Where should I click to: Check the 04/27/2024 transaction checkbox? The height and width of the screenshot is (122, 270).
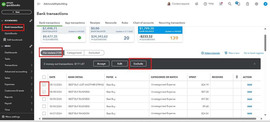pos(44,113)
